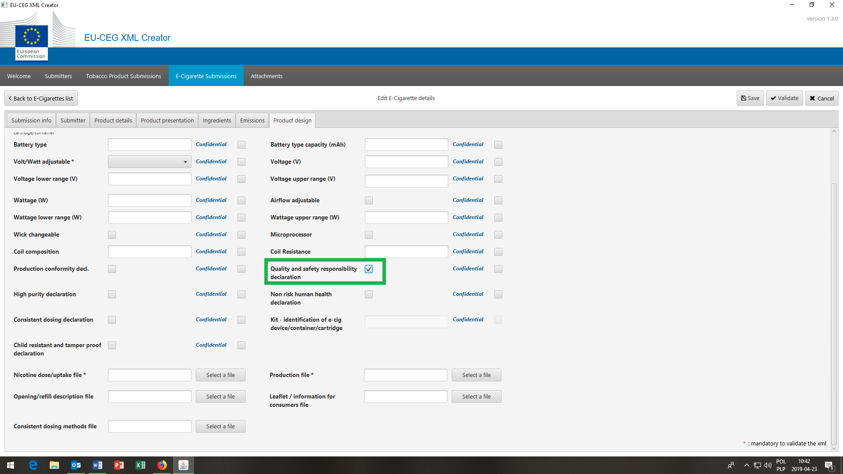Select a file for Nicotine dose/uptake

tap(220, 375)
